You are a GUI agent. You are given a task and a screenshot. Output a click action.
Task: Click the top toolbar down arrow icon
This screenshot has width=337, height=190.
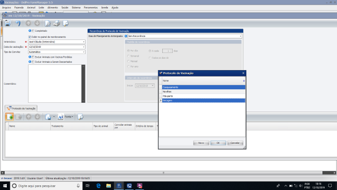click(x=37, y=23)
